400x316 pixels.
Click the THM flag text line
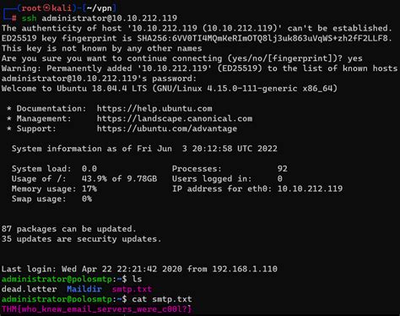(96, 309)
